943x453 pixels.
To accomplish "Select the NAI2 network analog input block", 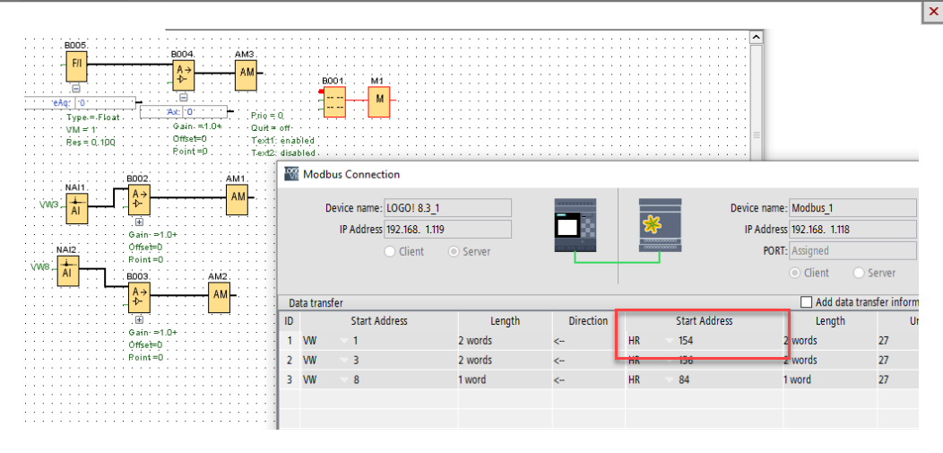I will 68,270.
